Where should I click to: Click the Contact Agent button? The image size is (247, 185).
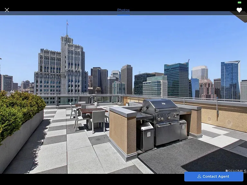214,177
